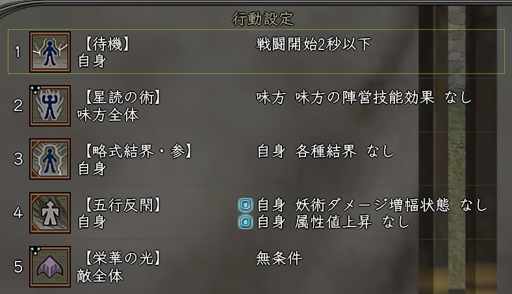Click the 【五行反閇】 skill name
This screenshot has width=512, height=294.
tap(123, 205)
